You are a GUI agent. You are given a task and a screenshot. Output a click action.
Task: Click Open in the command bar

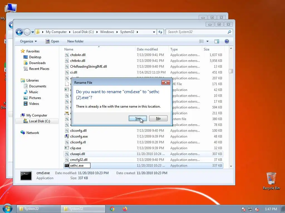(52, 41)
